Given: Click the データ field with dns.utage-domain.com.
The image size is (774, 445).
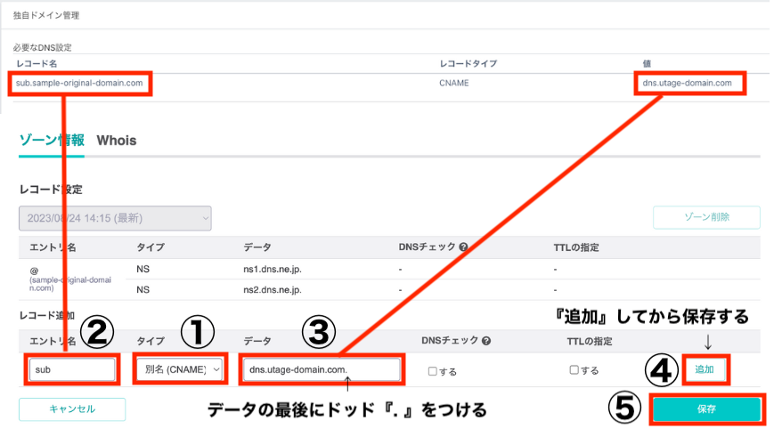Looking at the screenshot, I should pos(322,369).
